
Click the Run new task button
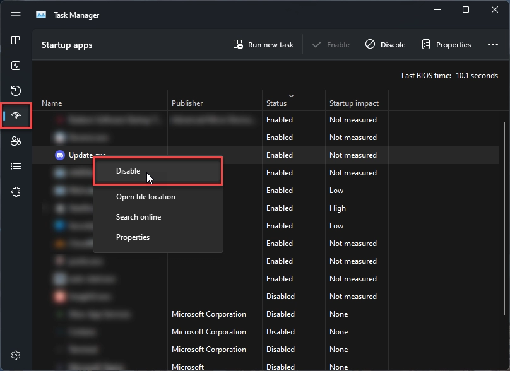263,44
